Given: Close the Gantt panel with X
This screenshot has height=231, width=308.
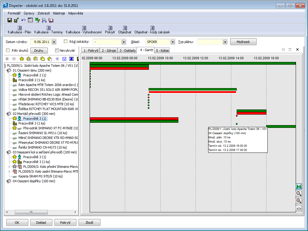Looking at the screenshot, I should pos(297,50).
